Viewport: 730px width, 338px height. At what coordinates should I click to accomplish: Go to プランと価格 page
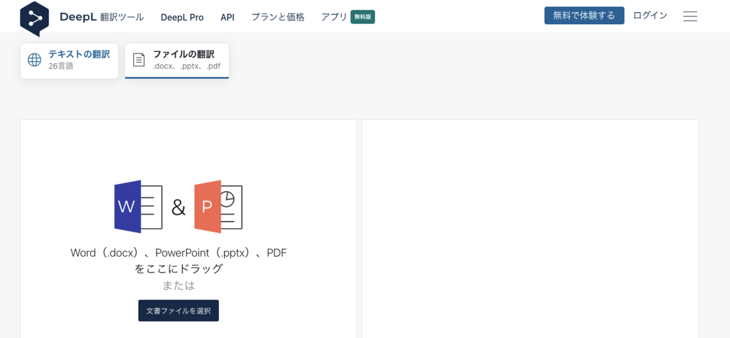tap(278, 17)
